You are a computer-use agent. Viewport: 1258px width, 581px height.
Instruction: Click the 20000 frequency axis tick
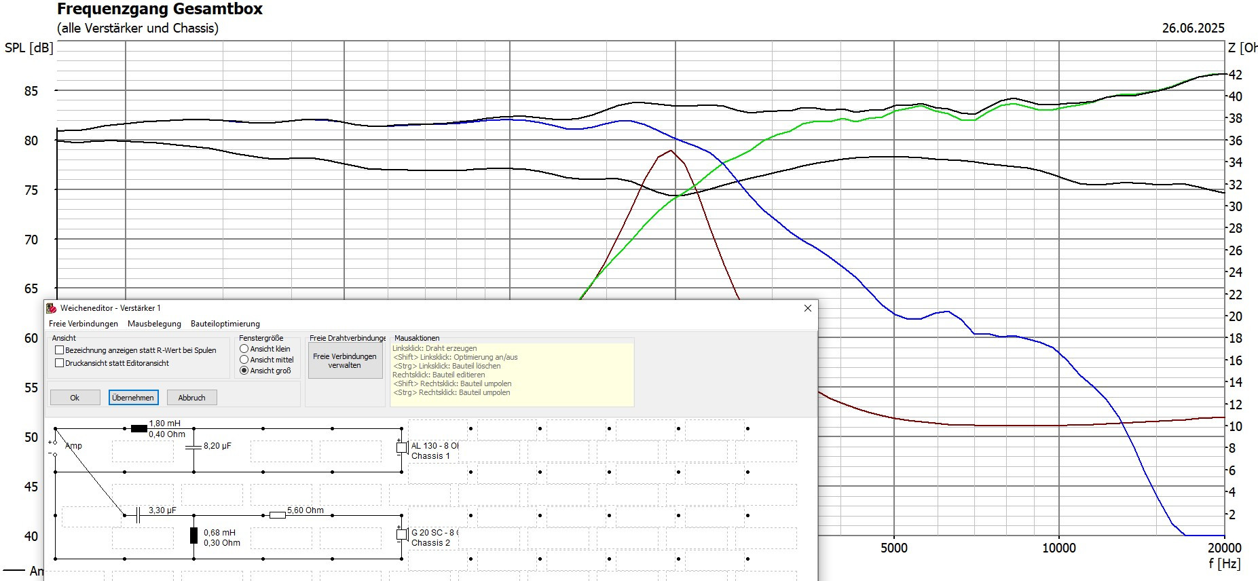pos(1225,548)
